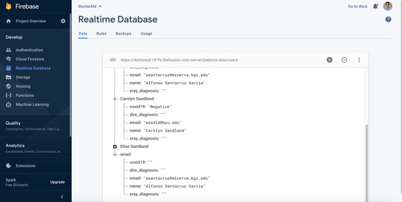Click the Spark plan label
The width and height of the screenshot is (402, 202).
click(11, 180)
